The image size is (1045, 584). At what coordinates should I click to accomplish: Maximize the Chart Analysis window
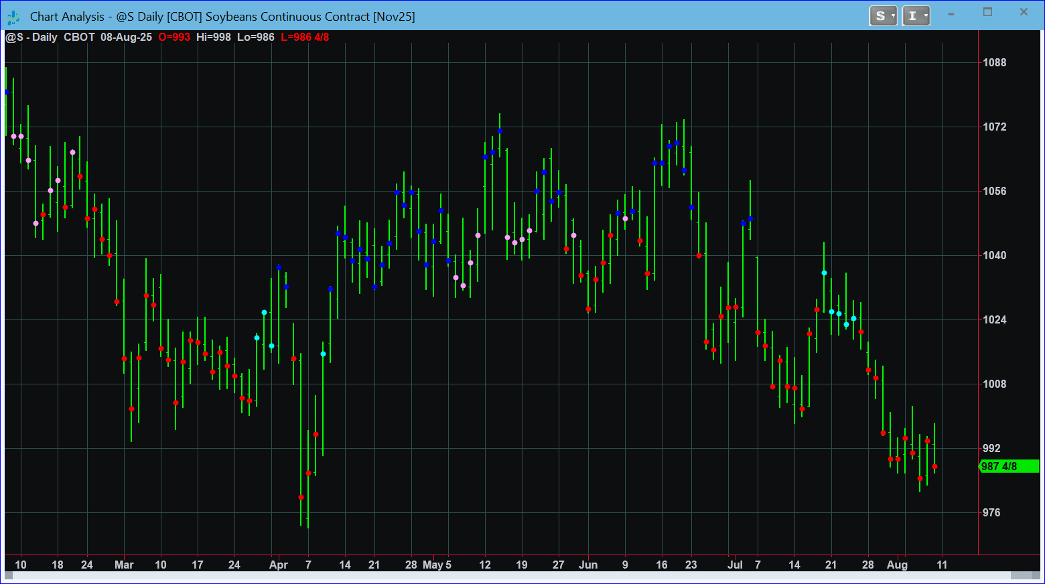pyautogui.click(x=987, y=13)
